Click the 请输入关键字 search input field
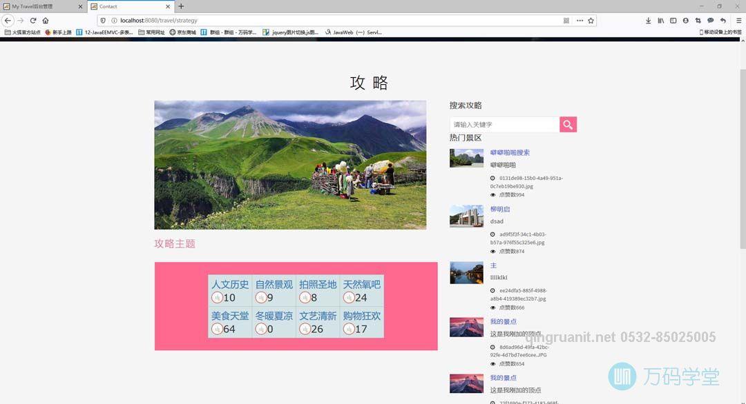Image resolution: width=746 pixels, height=404 pixels. [x=504, y=124]
